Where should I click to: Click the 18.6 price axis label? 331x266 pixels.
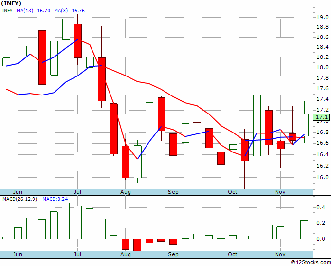pyautogui.click(x=322, y=37)
